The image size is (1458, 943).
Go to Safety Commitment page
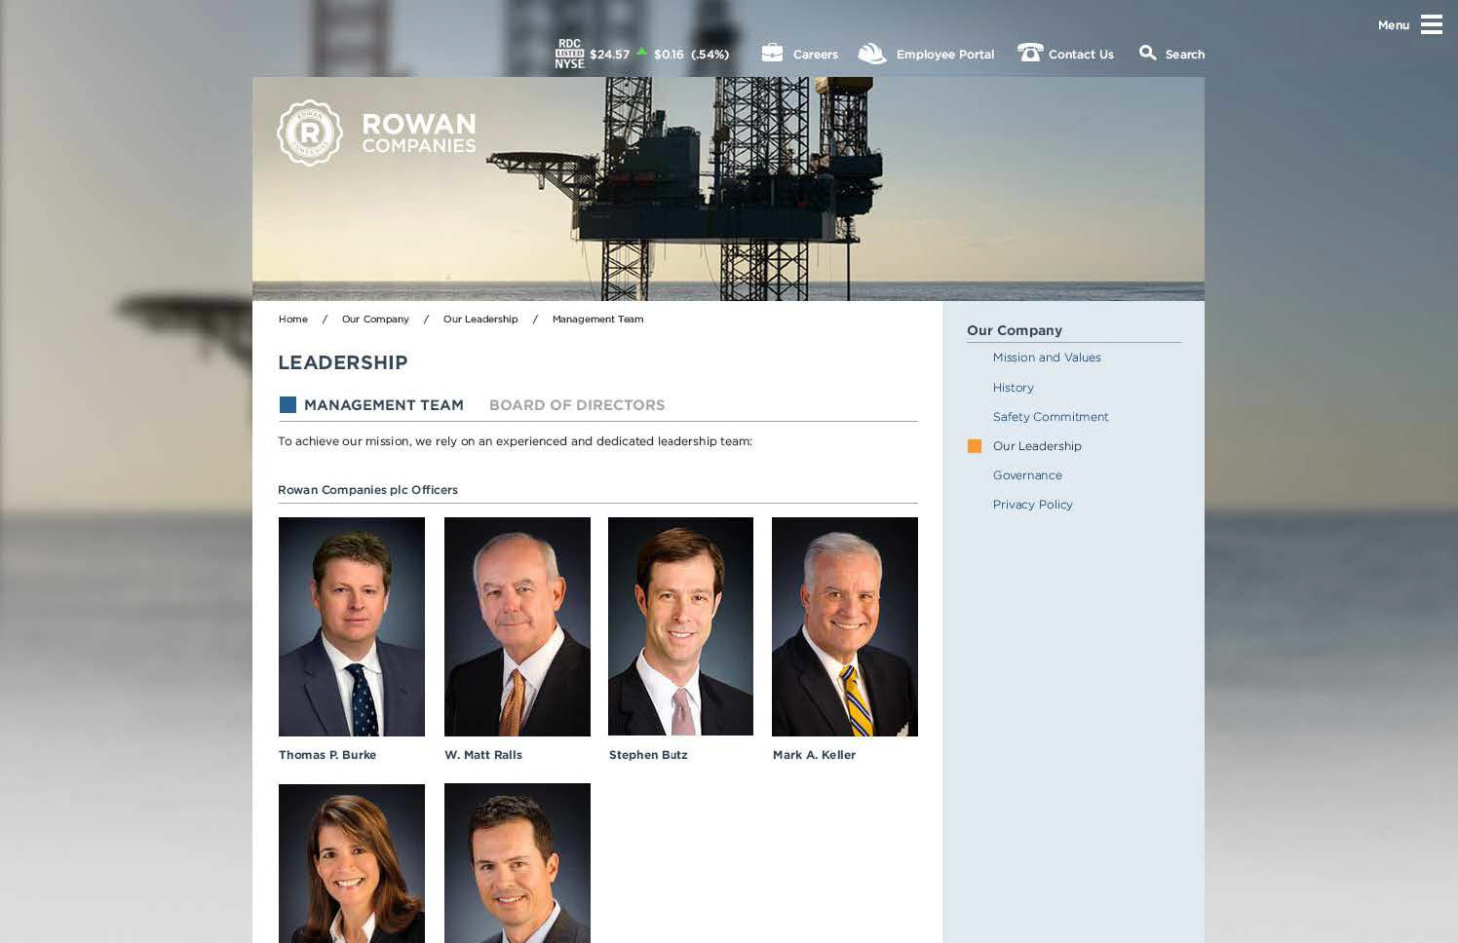coord(1051,417)
